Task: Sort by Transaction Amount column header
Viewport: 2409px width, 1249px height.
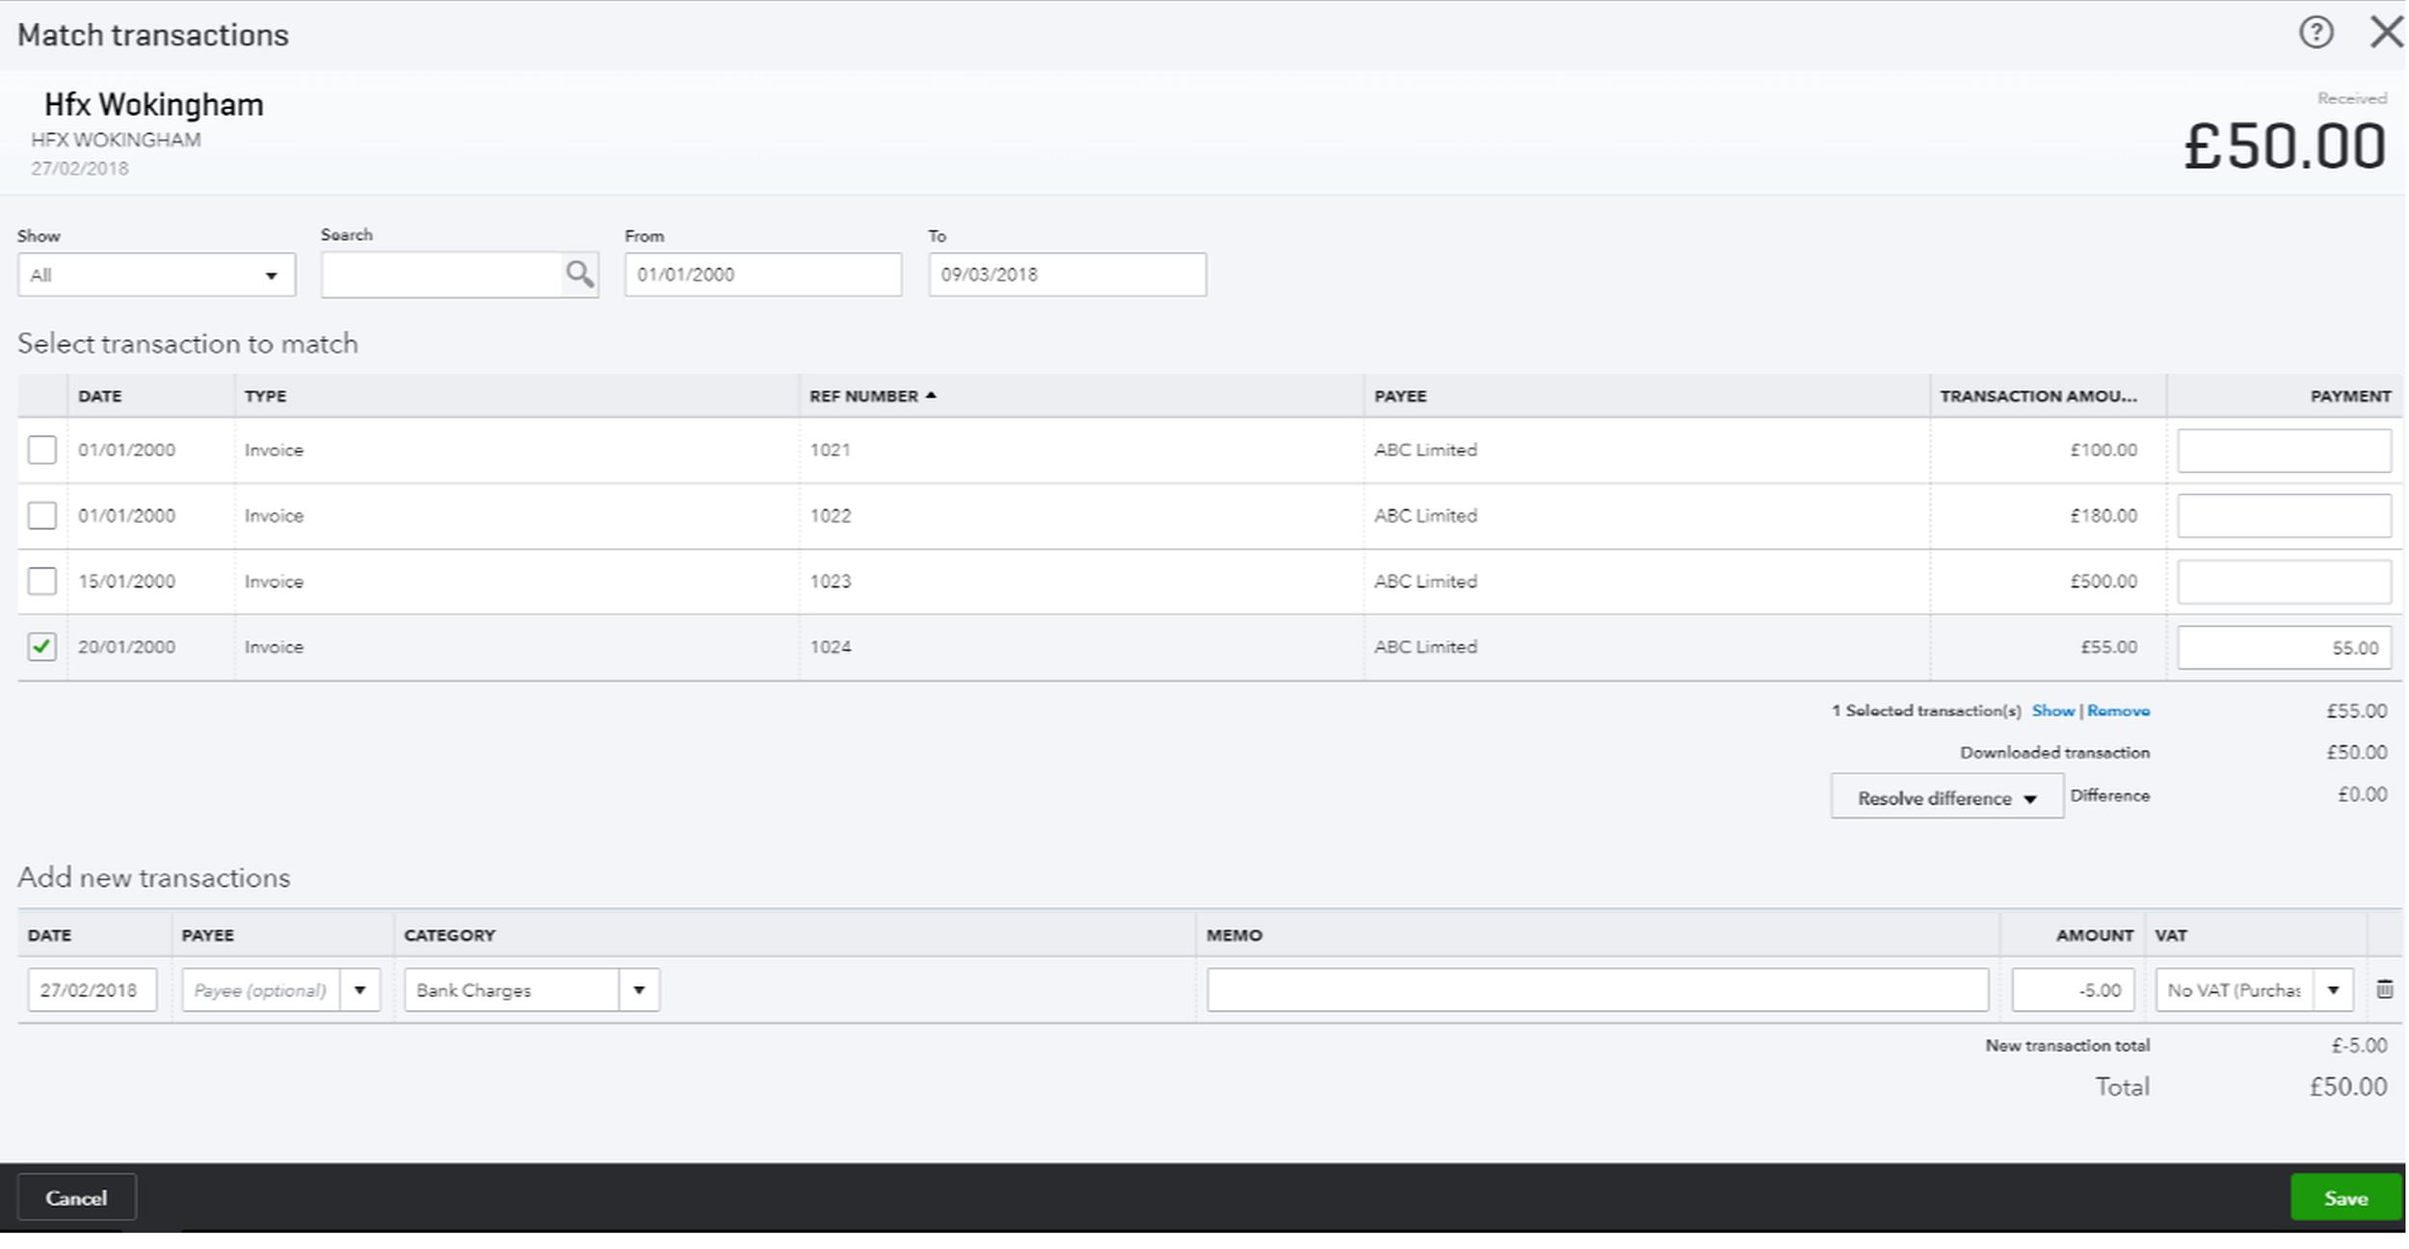Action: pos(2038,396)
